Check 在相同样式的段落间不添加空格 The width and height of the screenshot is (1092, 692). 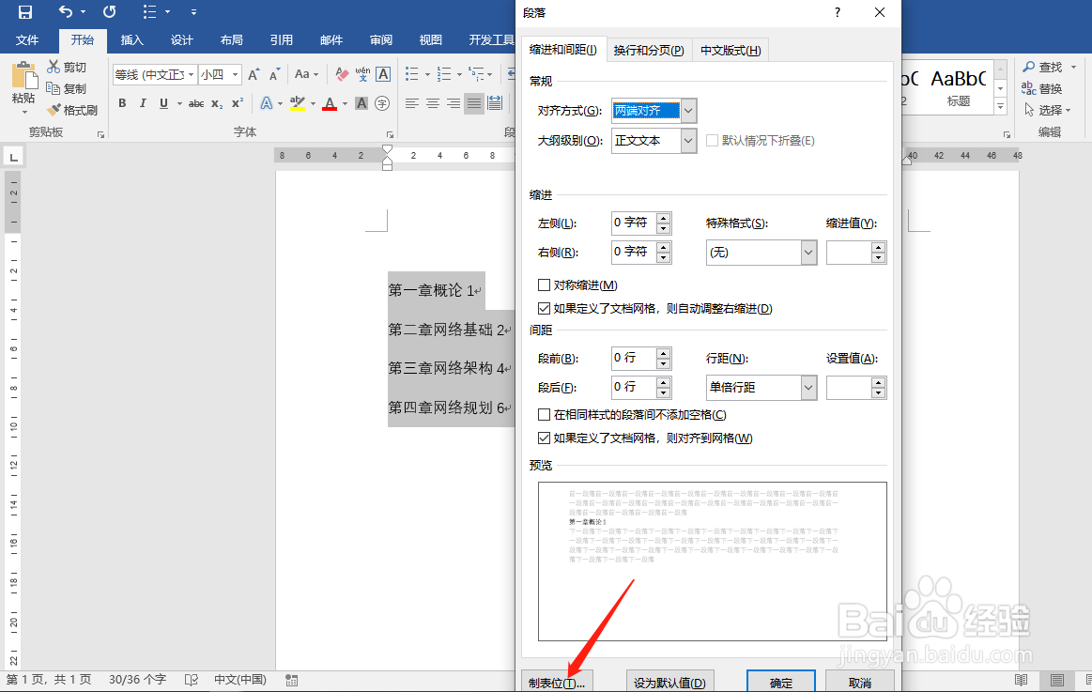tap(544, 414)
